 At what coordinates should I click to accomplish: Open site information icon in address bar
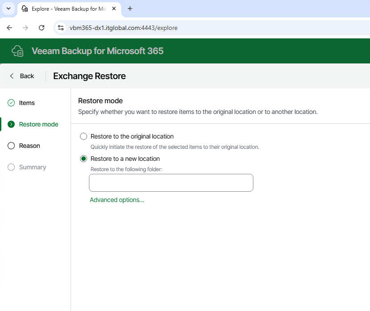tap(61, 28)
